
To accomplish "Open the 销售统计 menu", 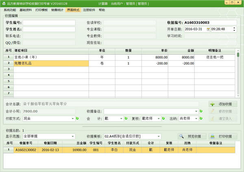I will point(57,10).
